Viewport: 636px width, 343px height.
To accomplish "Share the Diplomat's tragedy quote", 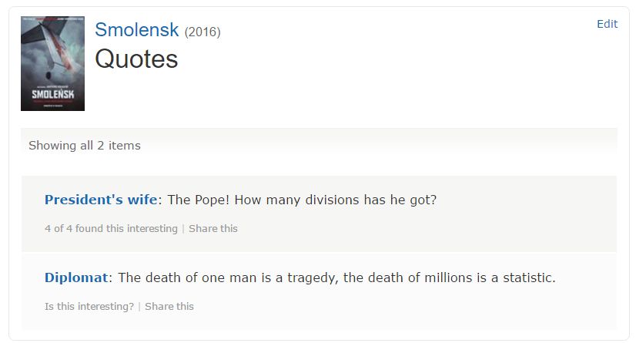I will (169, 307).
